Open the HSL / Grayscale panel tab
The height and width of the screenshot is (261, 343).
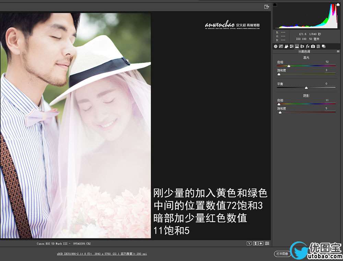(292, 46)
